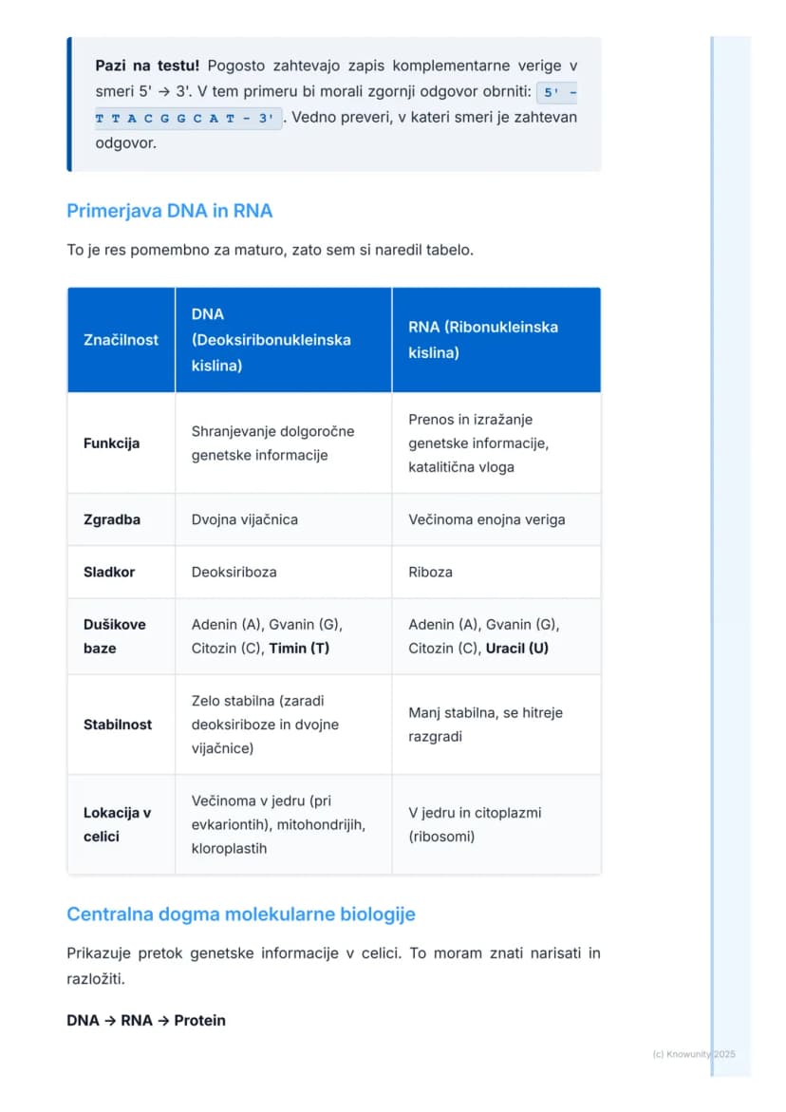Image resolution: width=786 pixels, height=1112 pixels.
Task: Select the RNA column header cell
Action: click(496, 340)
